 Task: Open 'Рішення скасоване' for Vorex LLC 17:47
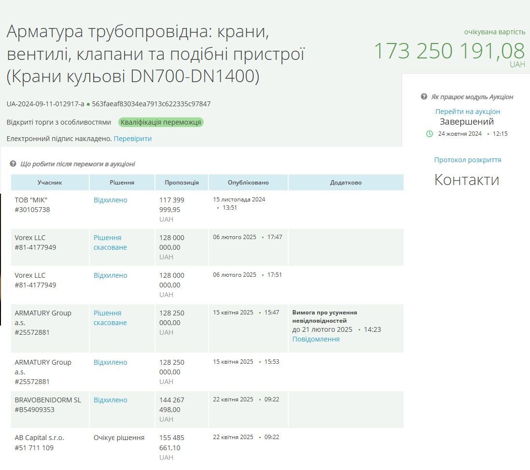(110, 242)
